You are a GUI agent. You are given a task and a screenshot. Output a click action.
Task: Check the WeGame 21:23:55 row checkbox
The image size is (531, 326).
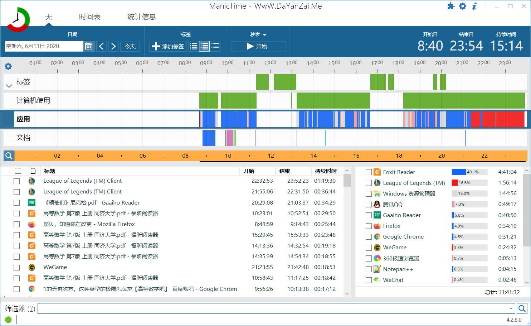16,267
